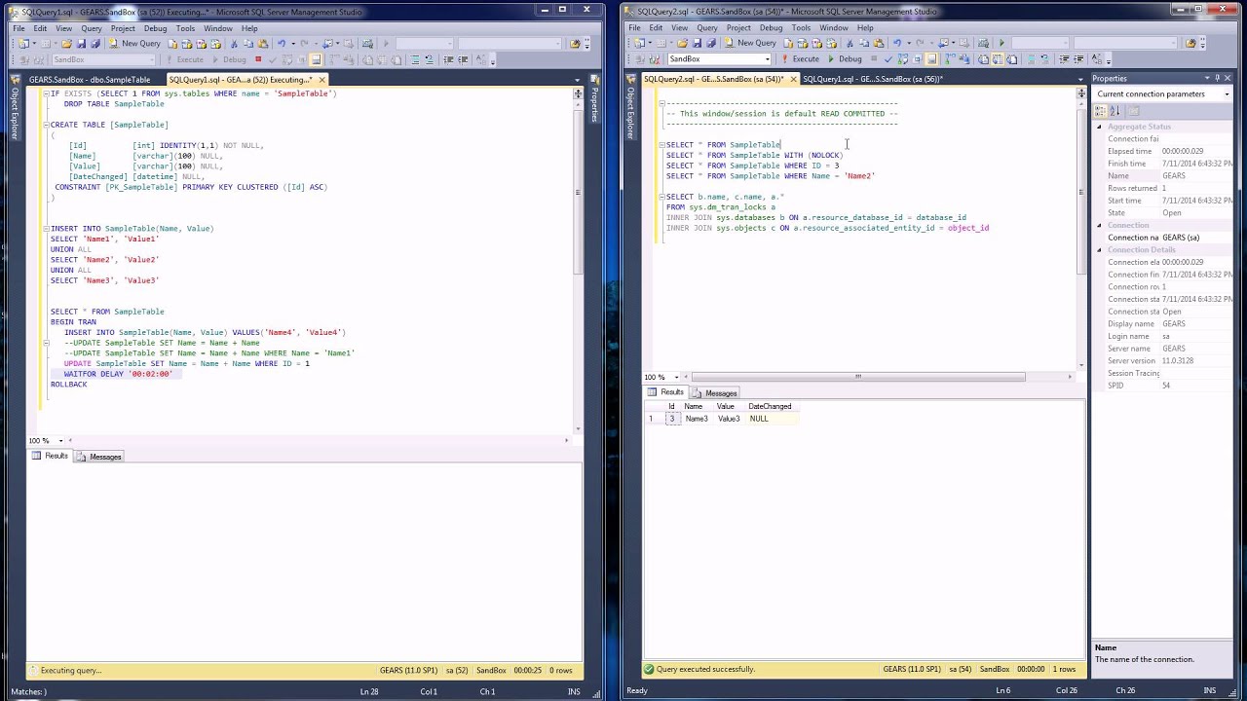Click the DateChanged column header in results
The width and height of the screenshot is (1247, 701).
click(771, 406)
